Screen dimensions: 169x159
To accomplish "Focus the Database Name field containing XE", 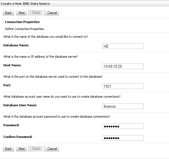I will point(123,46).
